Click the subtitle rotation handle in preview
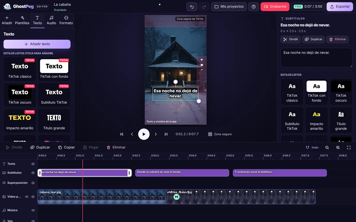The width and height of the screenshot is (356, 222). point(175,82)
